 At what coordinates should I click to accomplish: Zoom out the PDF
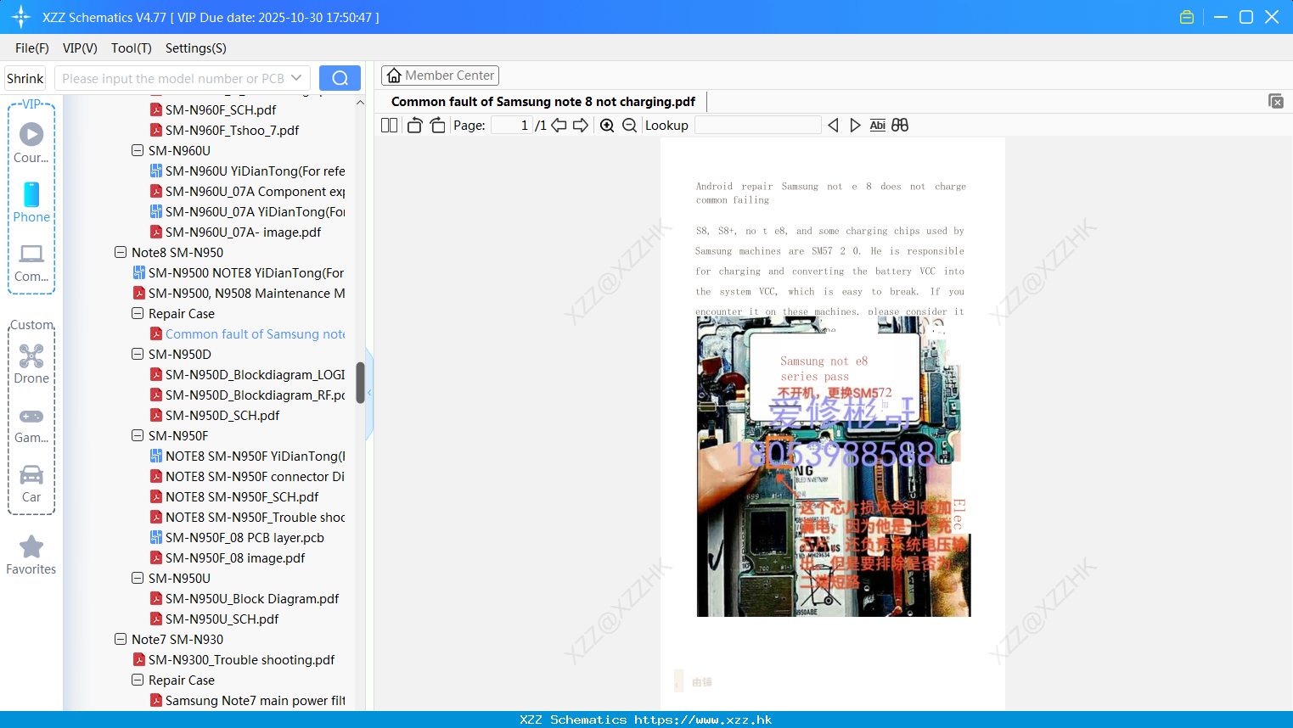629,125
